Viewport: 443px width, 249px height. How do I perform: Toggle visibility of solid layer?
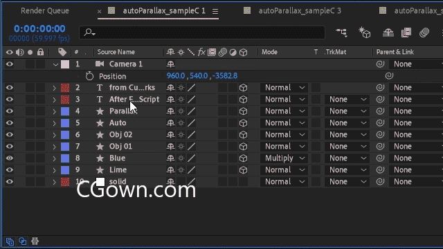(9, 181)
